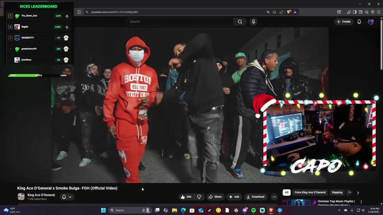383x215 pixels.
Task: Click the Share button under video
Action: point(215,197)
